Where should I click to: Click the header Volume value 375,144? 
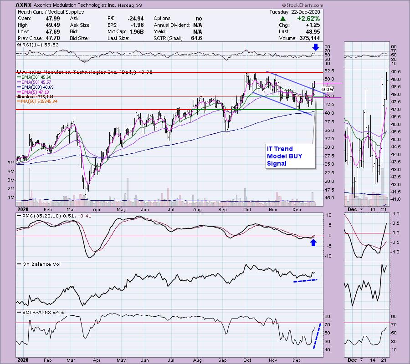(x=310, y=38)
